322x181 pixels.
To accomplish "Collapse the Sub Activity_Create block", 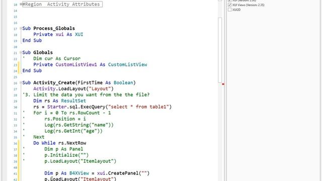I will (21, 82).
